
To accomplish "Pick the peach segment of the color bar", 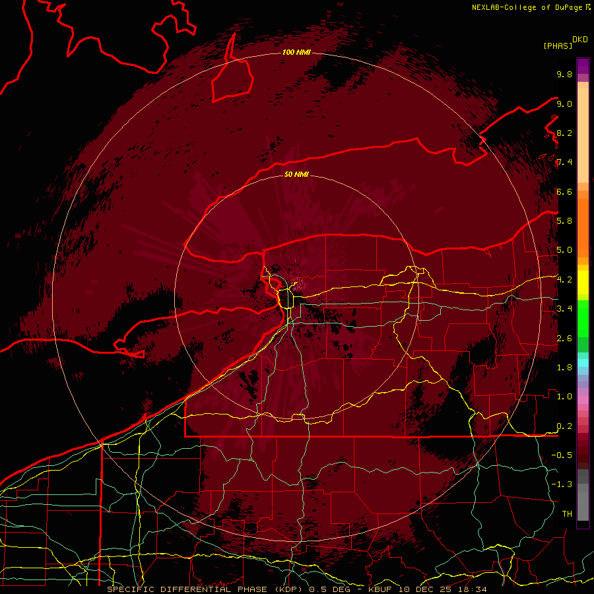I will coord(583,135).
